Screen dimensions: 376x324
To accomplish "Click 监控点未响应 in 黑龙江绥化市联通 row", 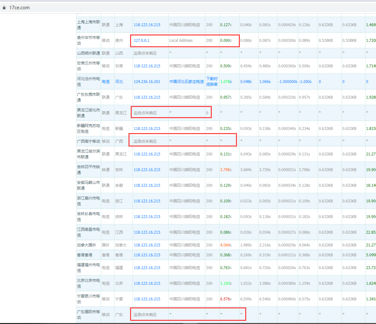I will [145, 113].
